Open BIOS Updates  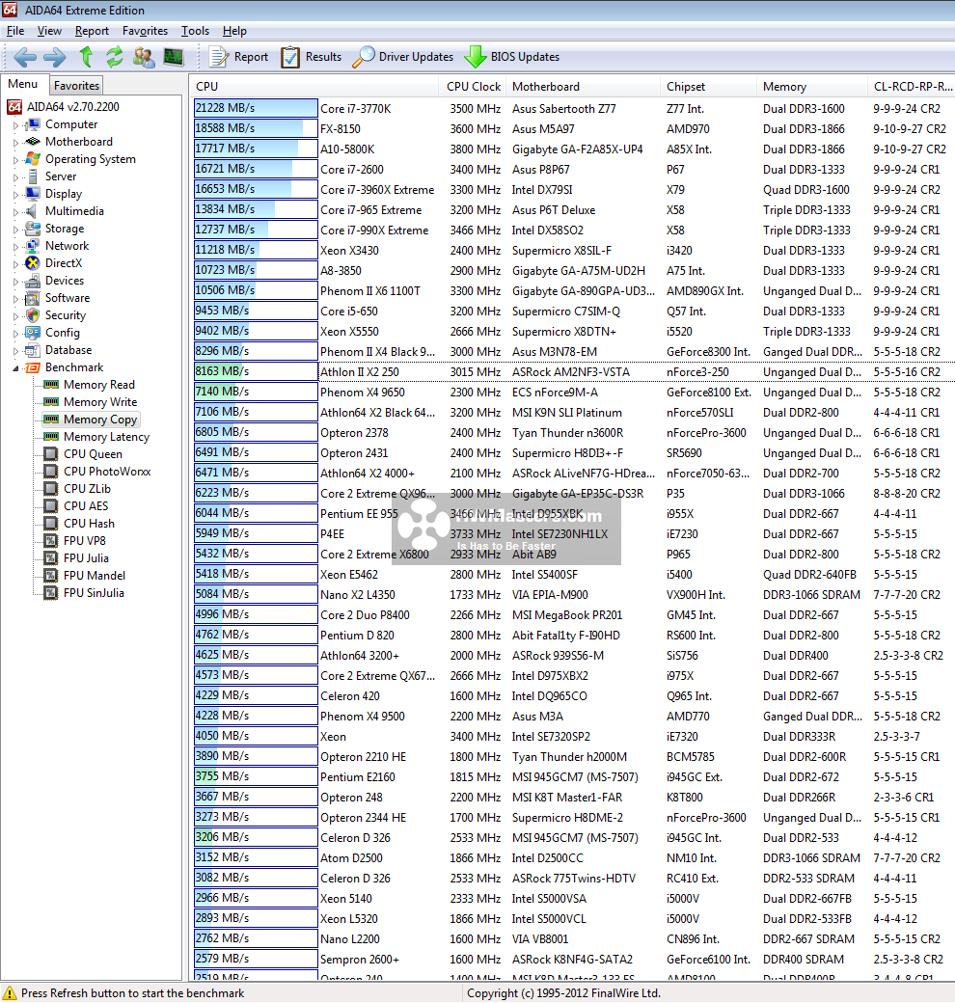tap(511, 57)
